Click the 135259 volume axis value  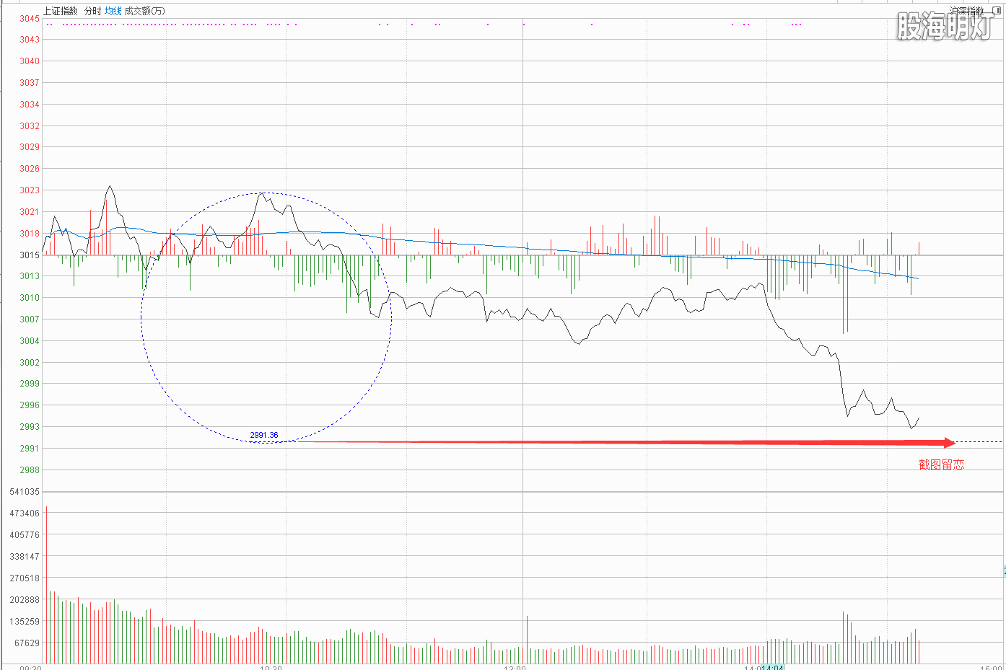click(25, 621)
